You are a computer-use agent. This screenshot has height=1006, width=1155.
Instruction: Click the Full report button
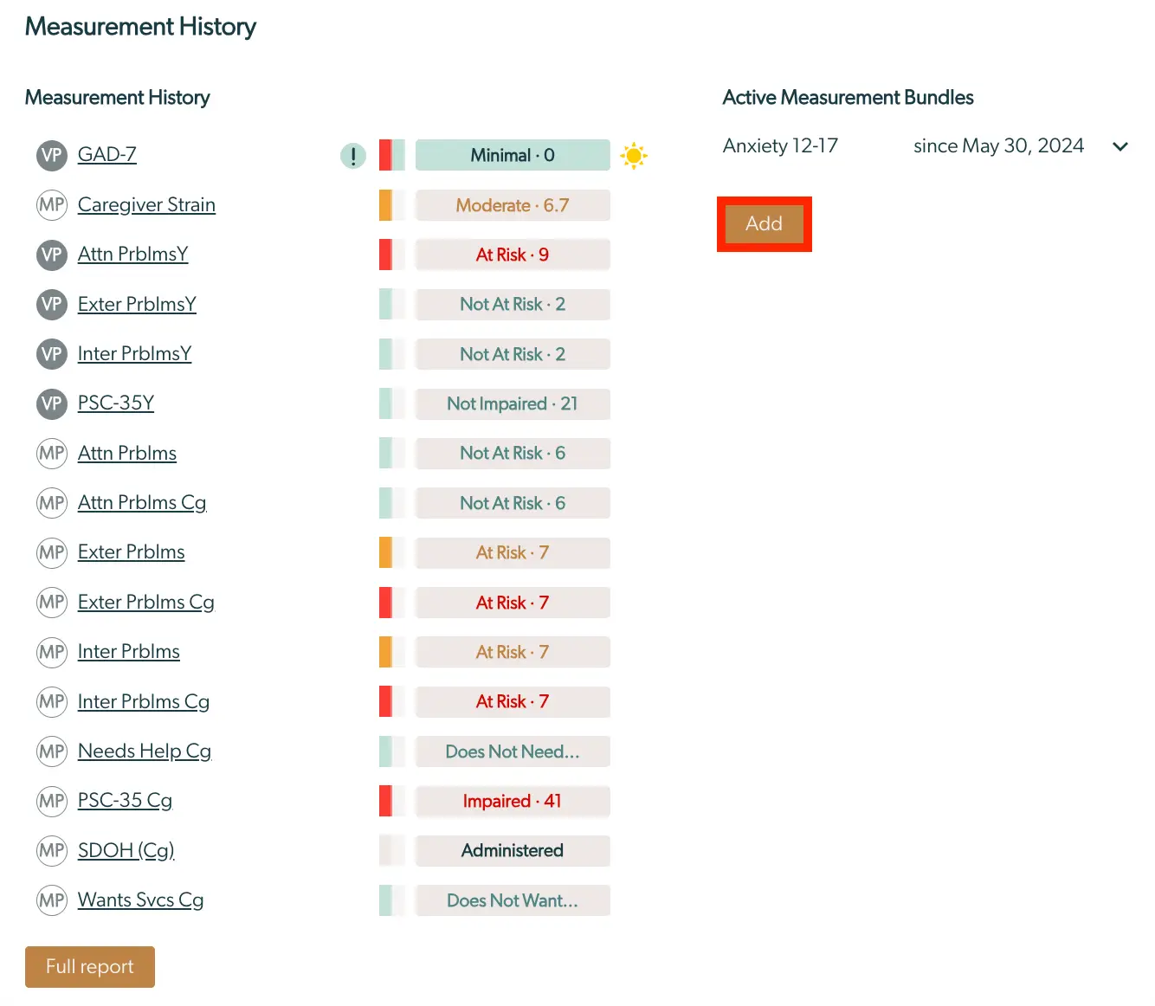coord(89,967)
